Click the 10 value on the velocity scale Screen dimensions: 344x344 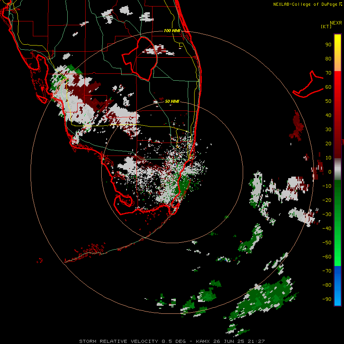click(328, 158)
